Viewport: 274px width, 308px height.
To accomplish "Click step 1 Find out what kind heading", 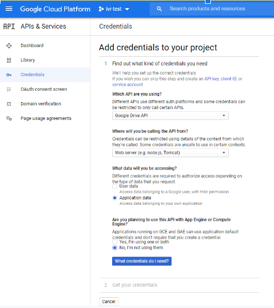I will [160, 64].
